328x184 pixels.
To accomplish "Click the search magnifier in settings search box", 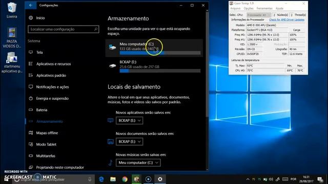I will tap(96, 29).
